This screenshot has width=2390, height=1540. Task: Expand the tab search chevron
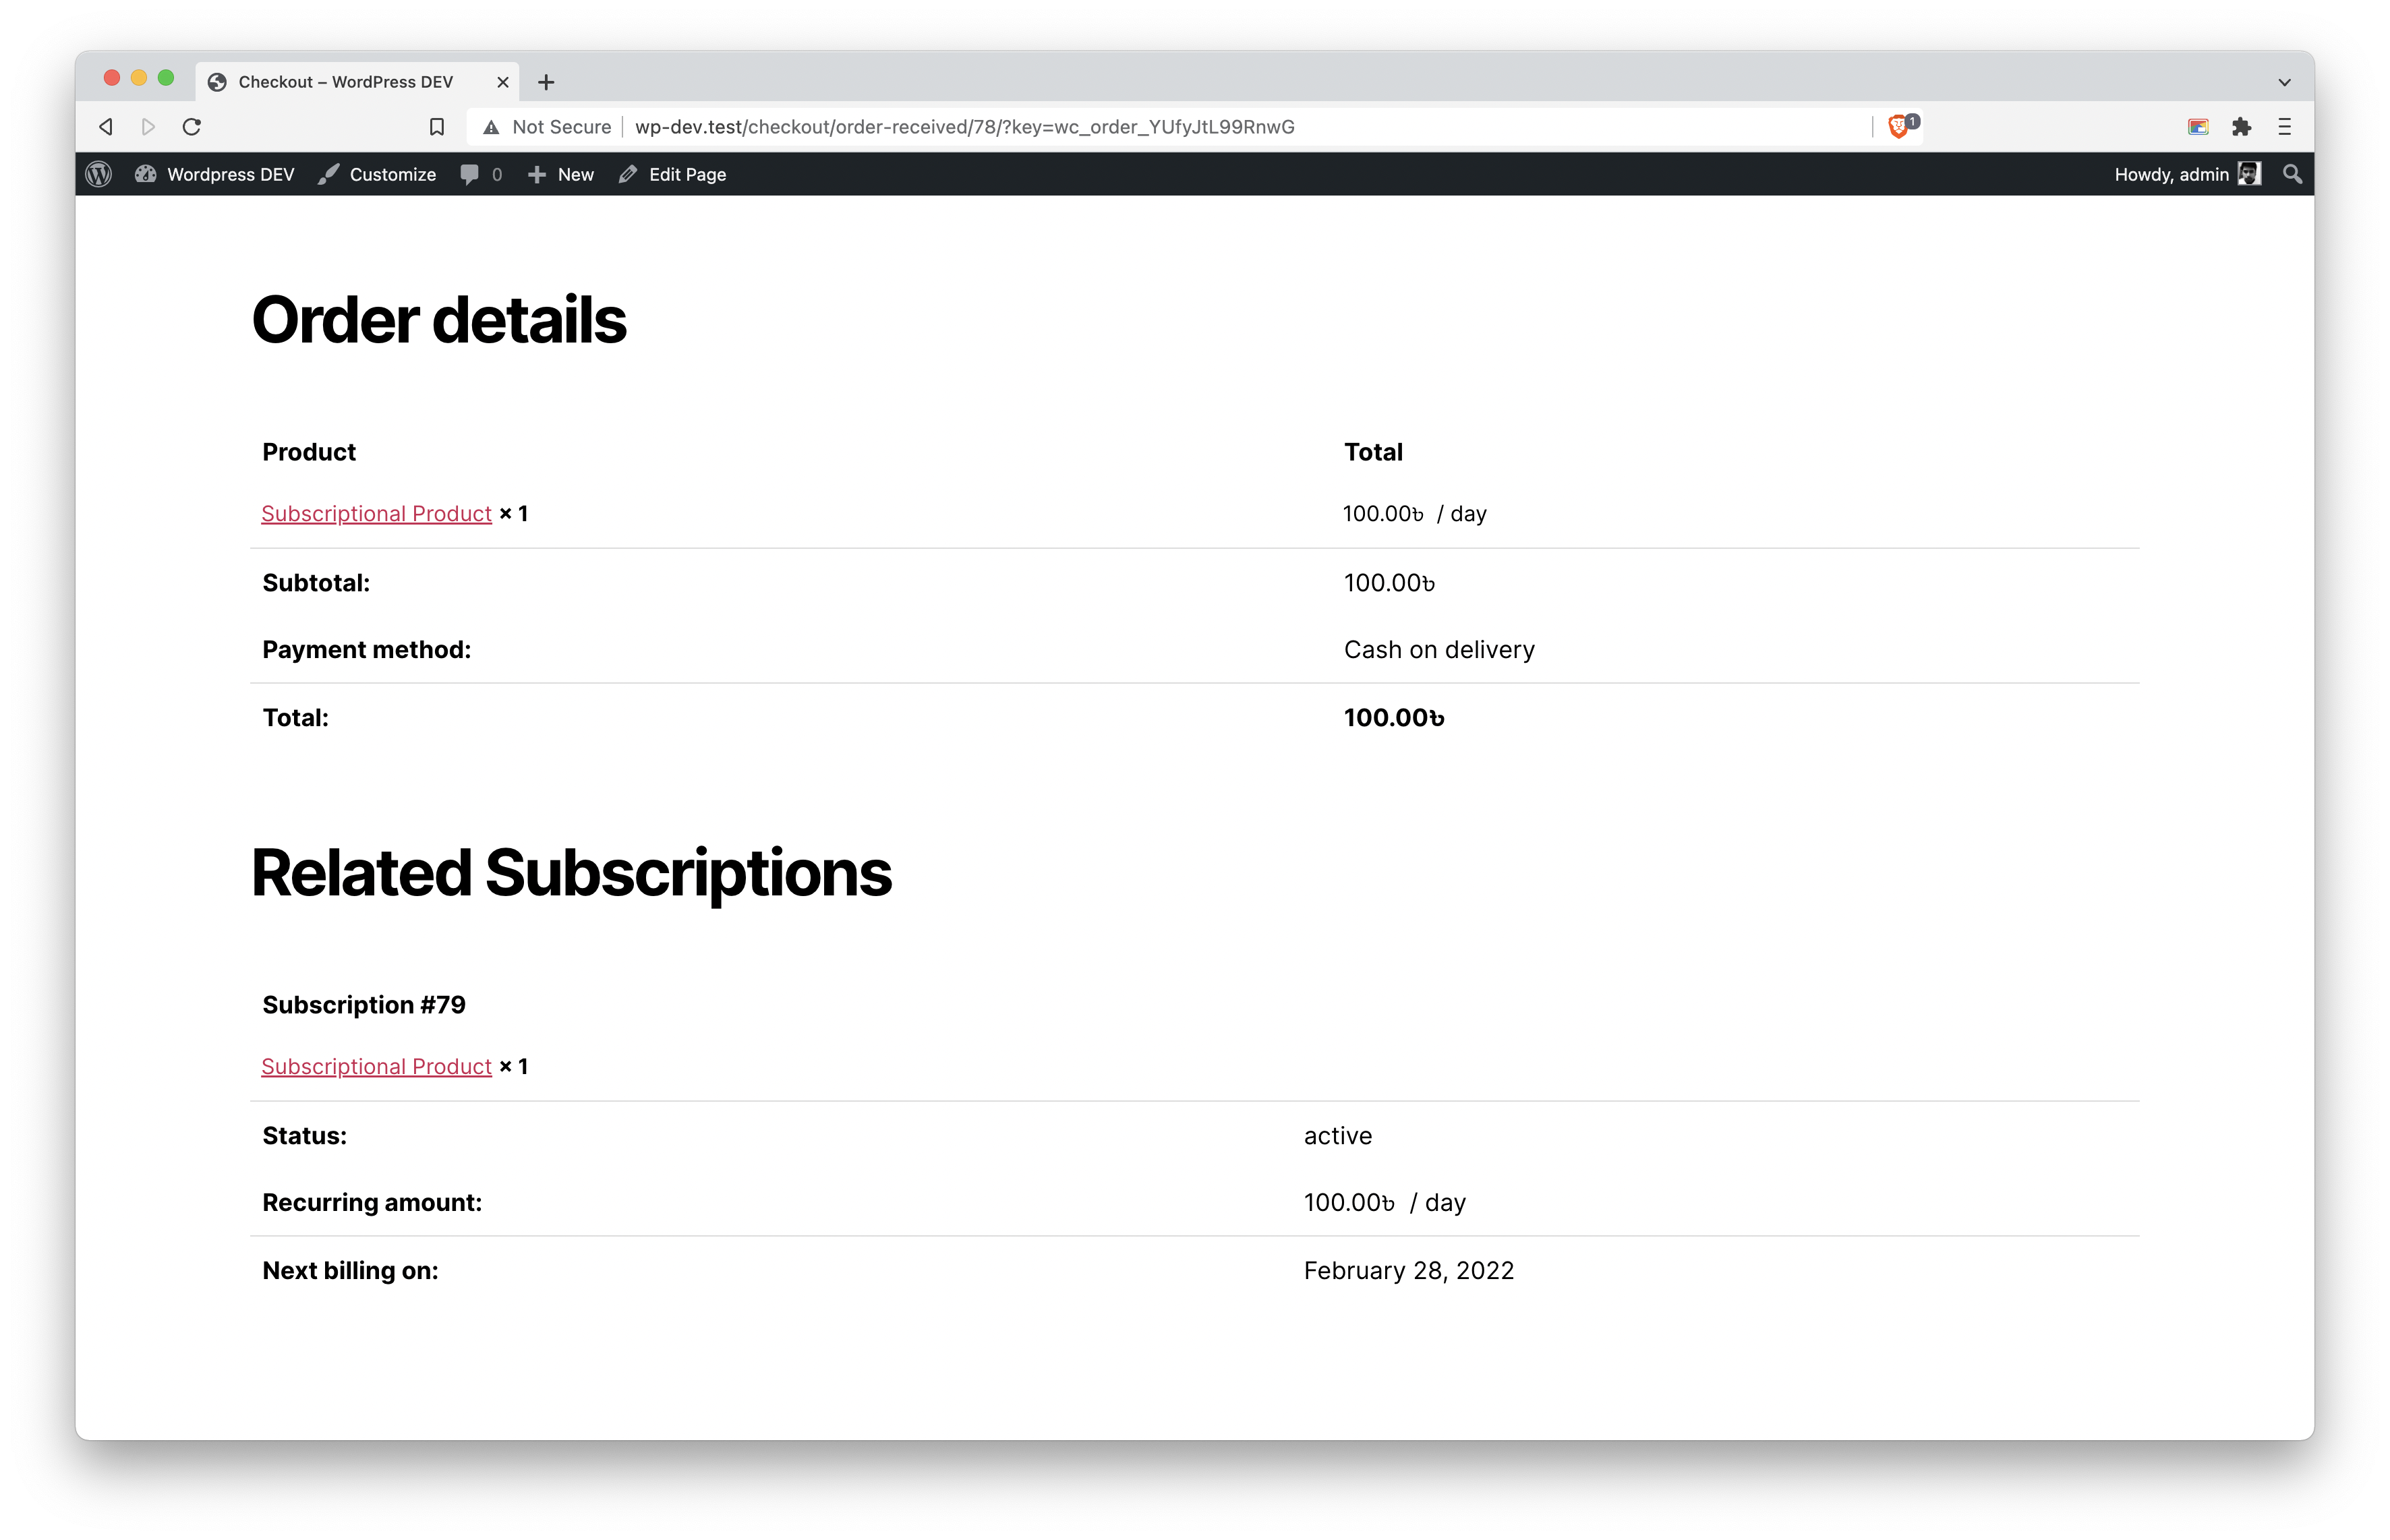point(2284,82)
